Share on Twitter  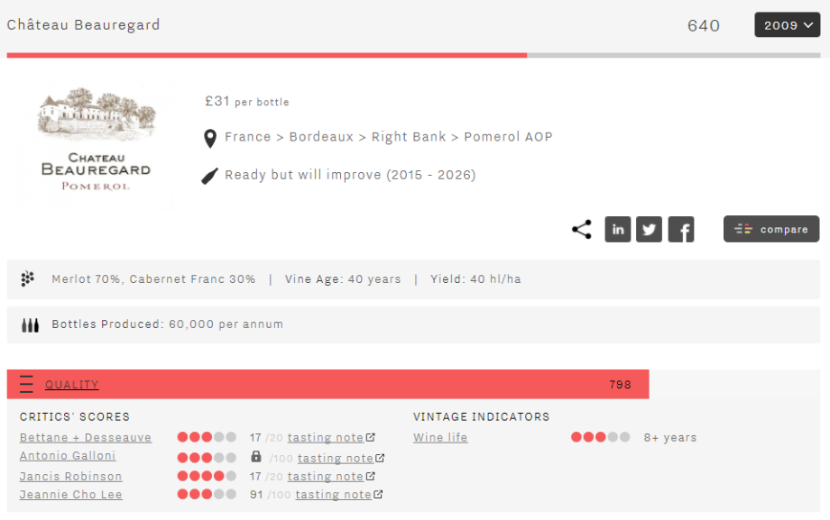click(649, 229)
